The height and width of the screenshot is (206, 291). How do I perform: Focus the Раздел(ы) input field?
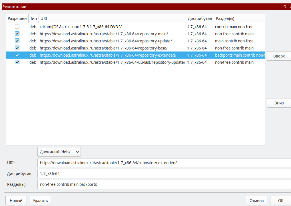[x=164, y=184]
